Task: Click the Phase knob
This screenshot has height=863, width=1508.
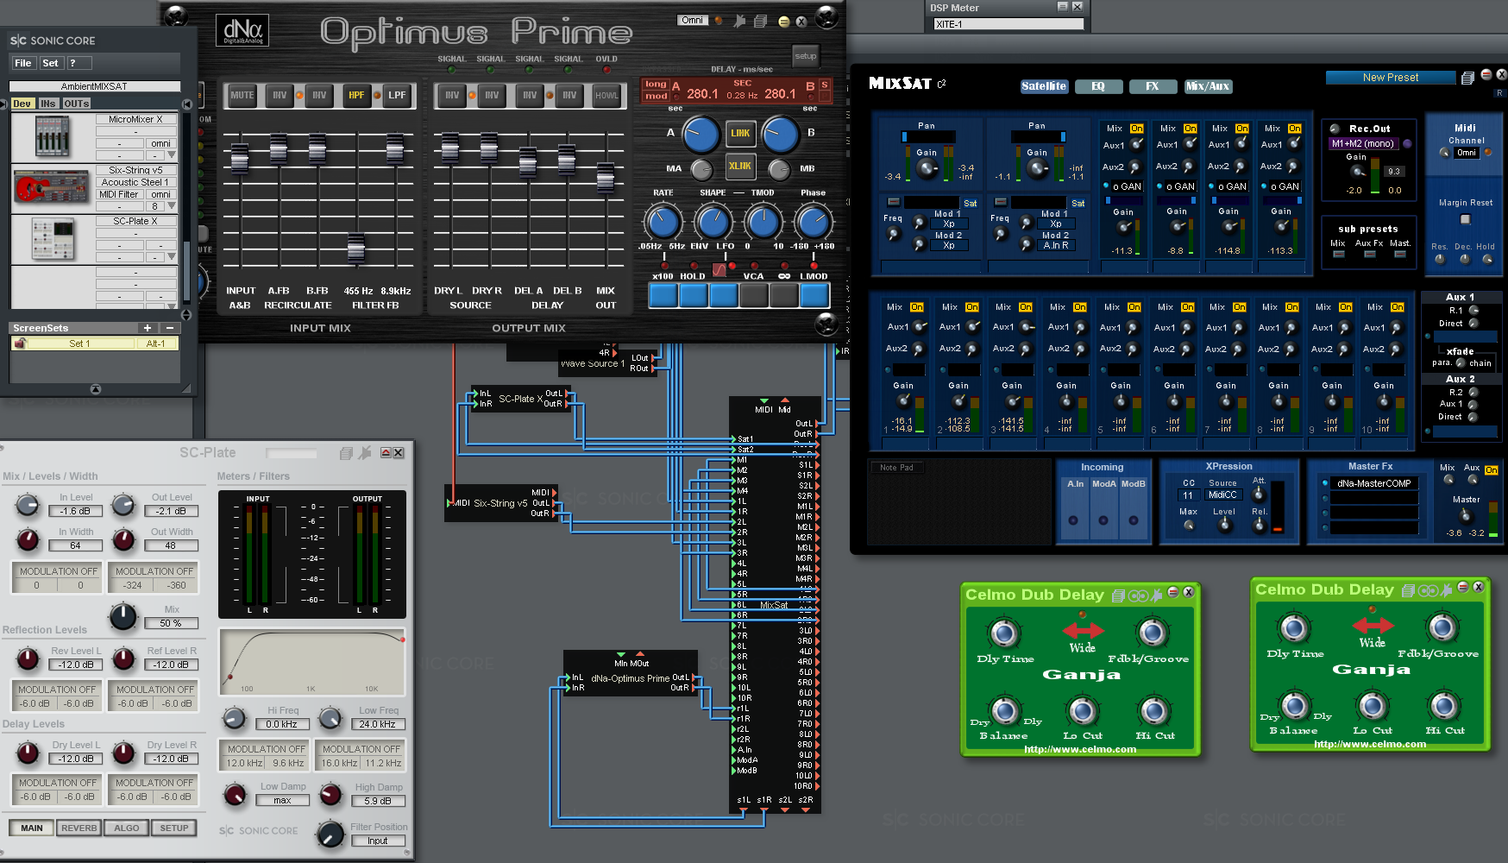Action: click(x=814, y=222)
